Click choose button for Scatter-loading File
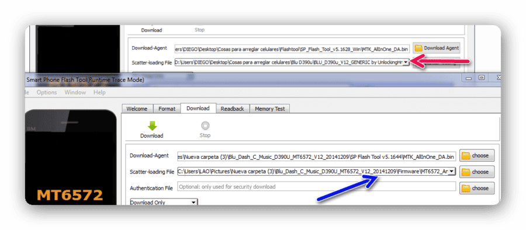 point(477,172)
